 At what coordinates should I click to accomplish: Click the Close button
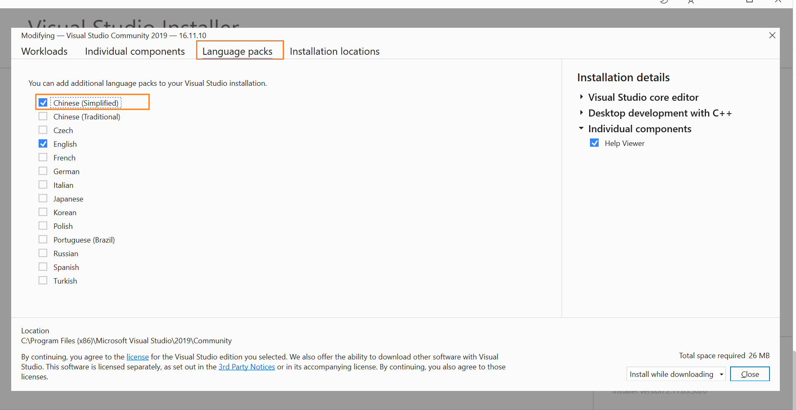click(750, 374)
